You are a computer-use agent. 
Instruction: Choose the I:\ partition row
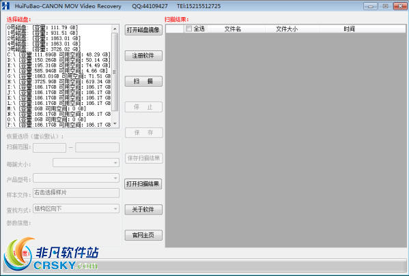[59, 87]
